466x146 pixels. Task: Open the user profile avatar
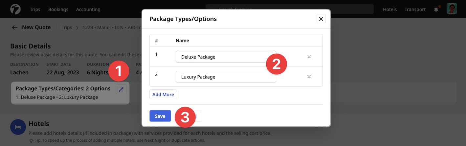452,9
